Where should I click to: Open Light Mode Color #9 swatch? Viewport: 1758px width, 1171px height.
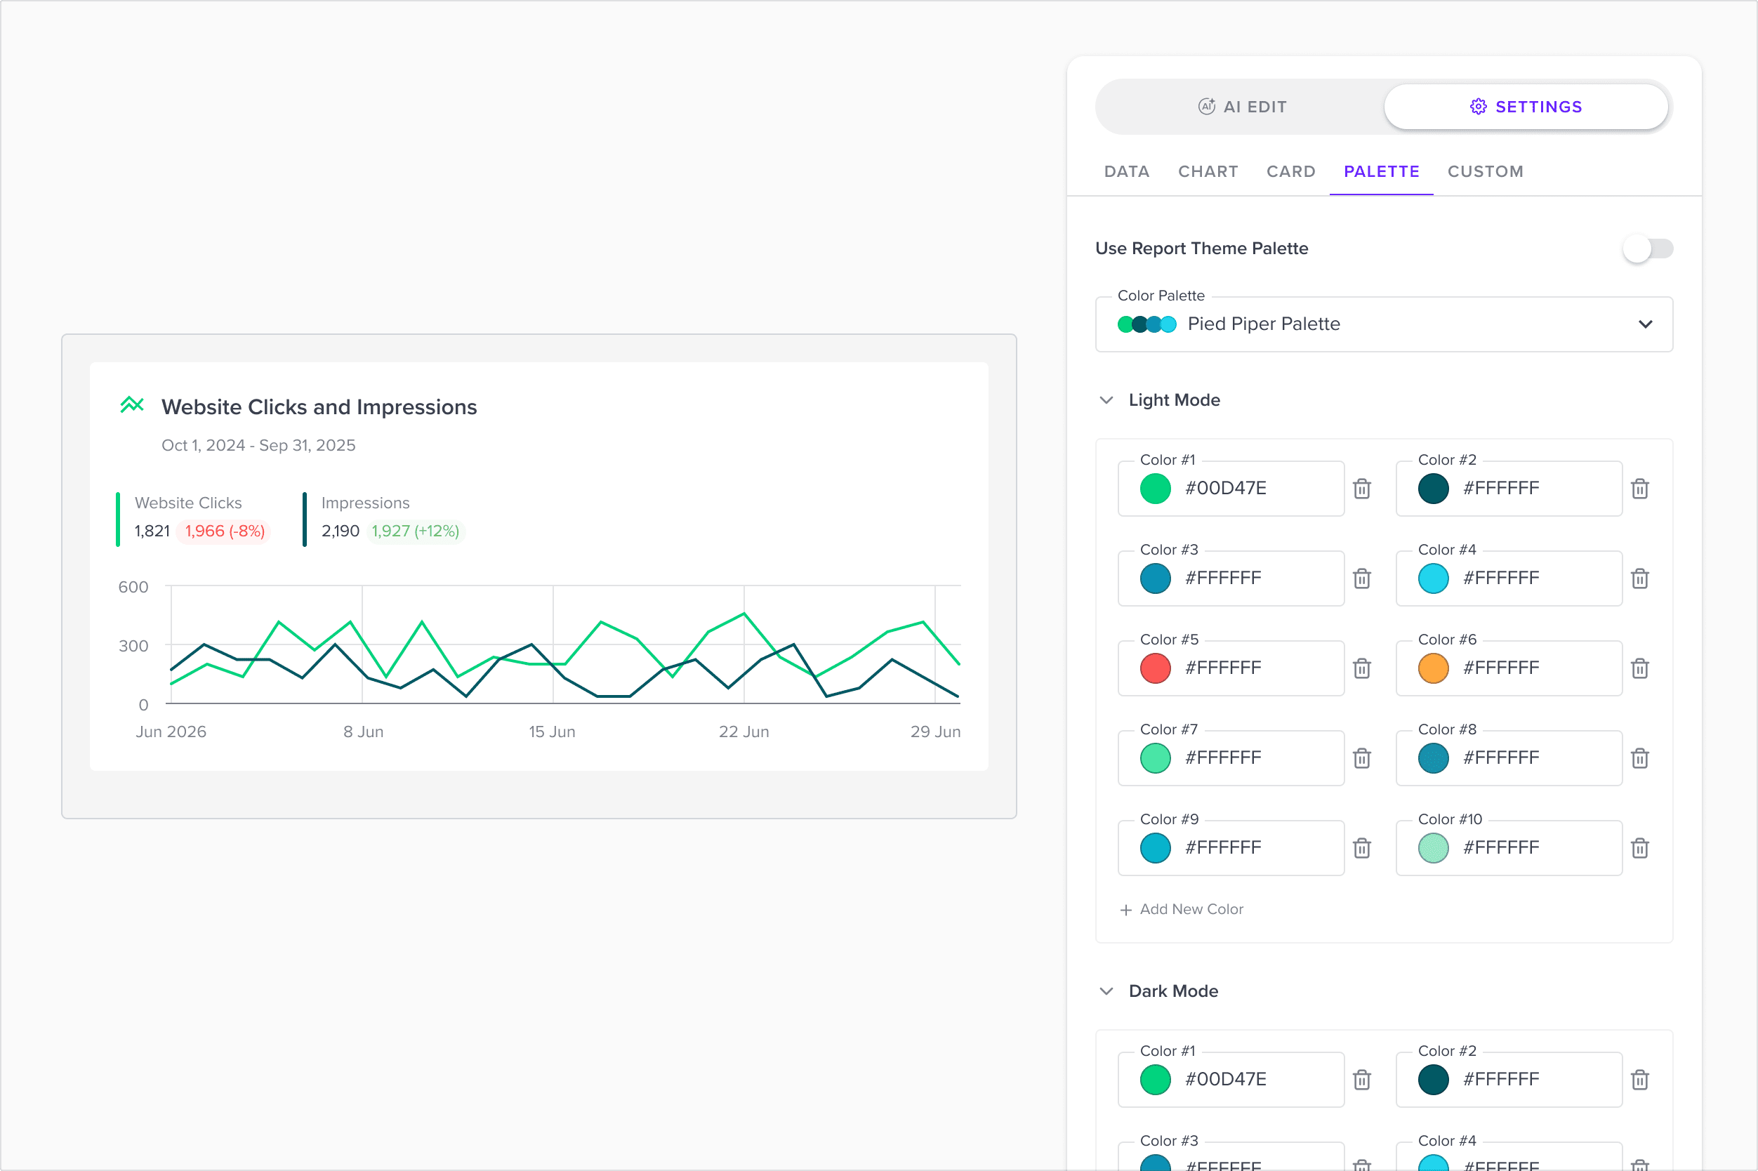click(1156, 847)
